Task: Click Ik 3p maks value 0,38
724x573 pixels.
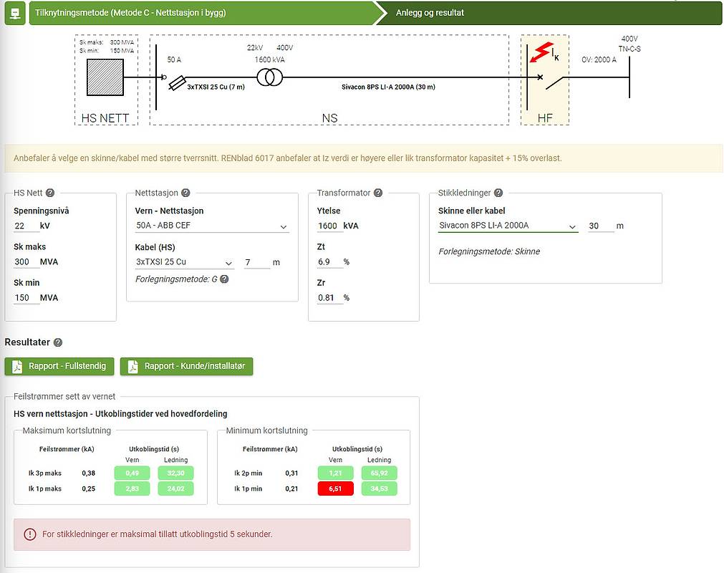Action: 89,473
